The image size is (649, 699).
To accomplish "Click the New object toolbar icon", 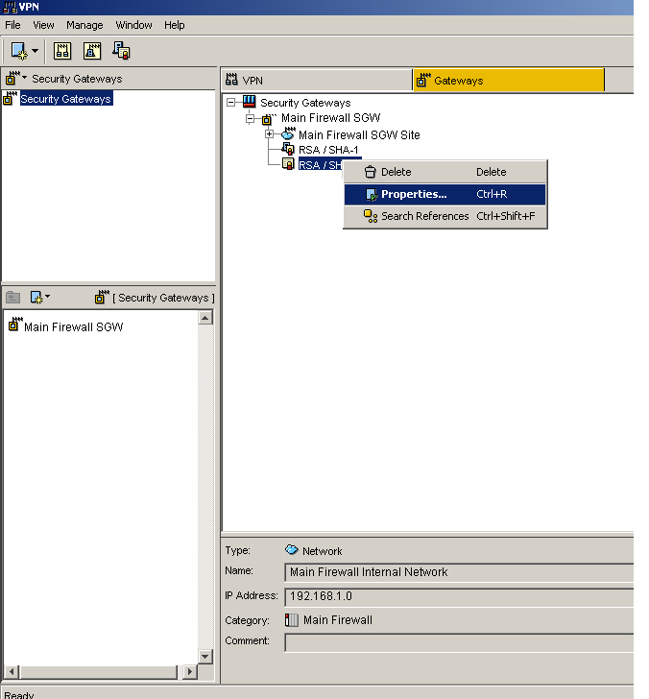I will (x=19, y=50).
